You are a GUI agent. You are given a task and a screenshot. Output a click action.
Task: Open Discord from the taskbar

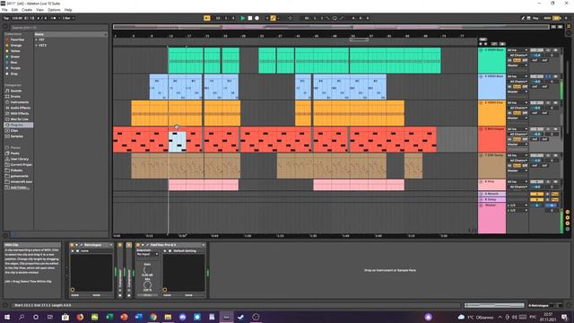coord(183,317)
